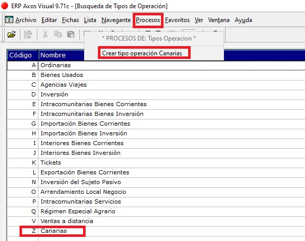Screen dimensions: 305x241
Task: Open the Favoritos menu
Action: click(177, 20)
